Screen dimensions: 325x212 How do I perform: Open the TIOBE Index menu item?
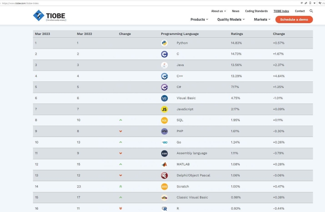point(281,11)
